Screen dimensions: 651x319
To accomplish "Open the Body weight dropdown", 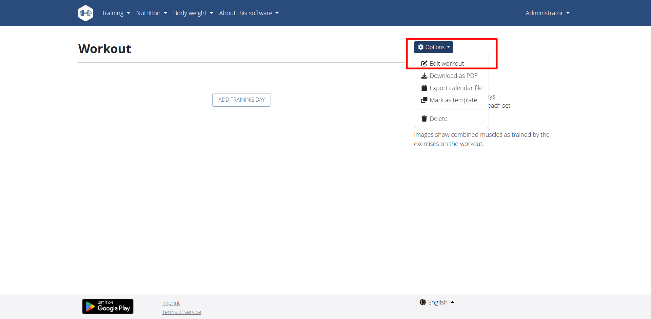I will pyautogui.click(x=193, y=13).
